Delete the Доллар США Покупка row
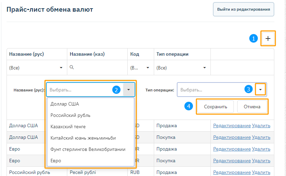This screenshot has width=286, height=176. (261, 137)
